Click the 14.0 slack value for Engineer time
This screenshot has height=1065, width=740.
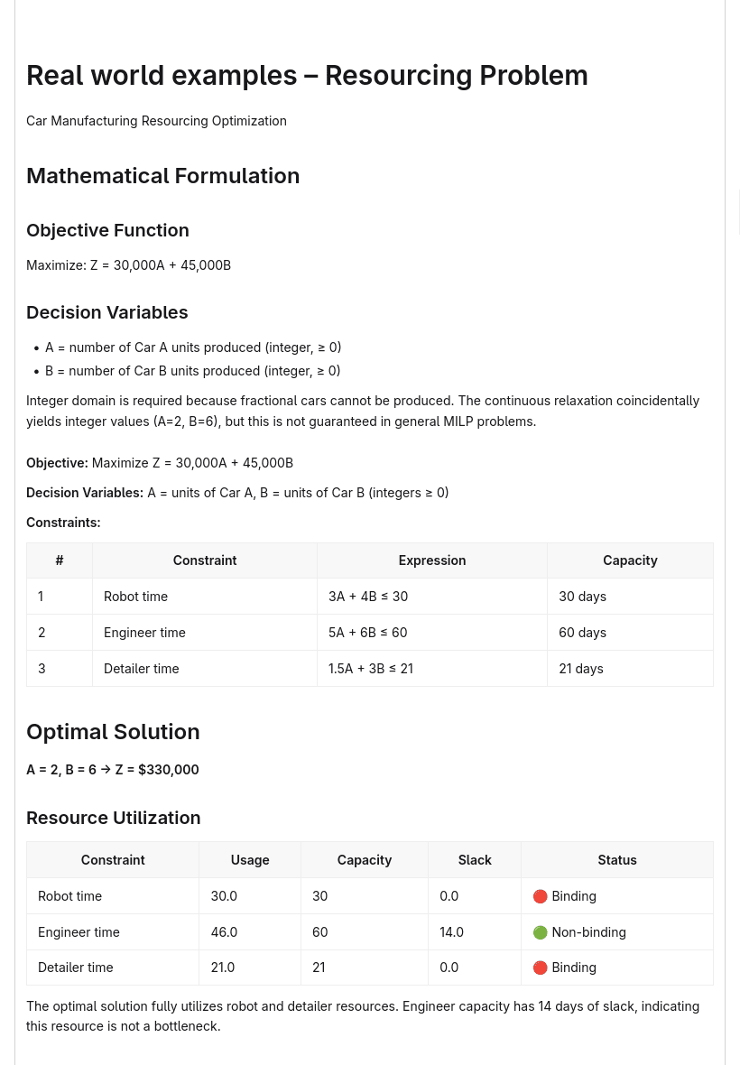click(451, 931)
